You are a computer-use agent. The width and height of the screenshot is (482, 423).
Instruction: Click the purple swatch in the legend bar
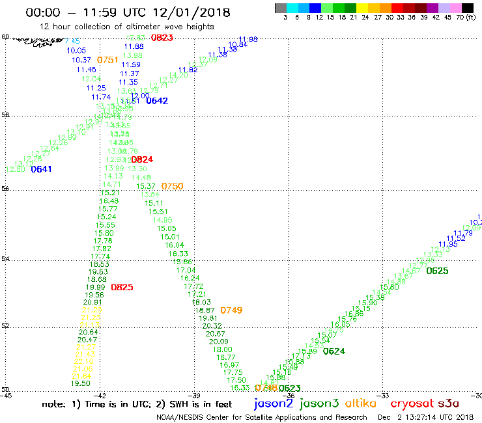[x=432, y=8]
